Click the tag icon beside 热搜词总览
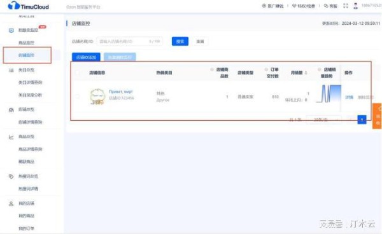The image size is (382, 234). coord(11,176)
